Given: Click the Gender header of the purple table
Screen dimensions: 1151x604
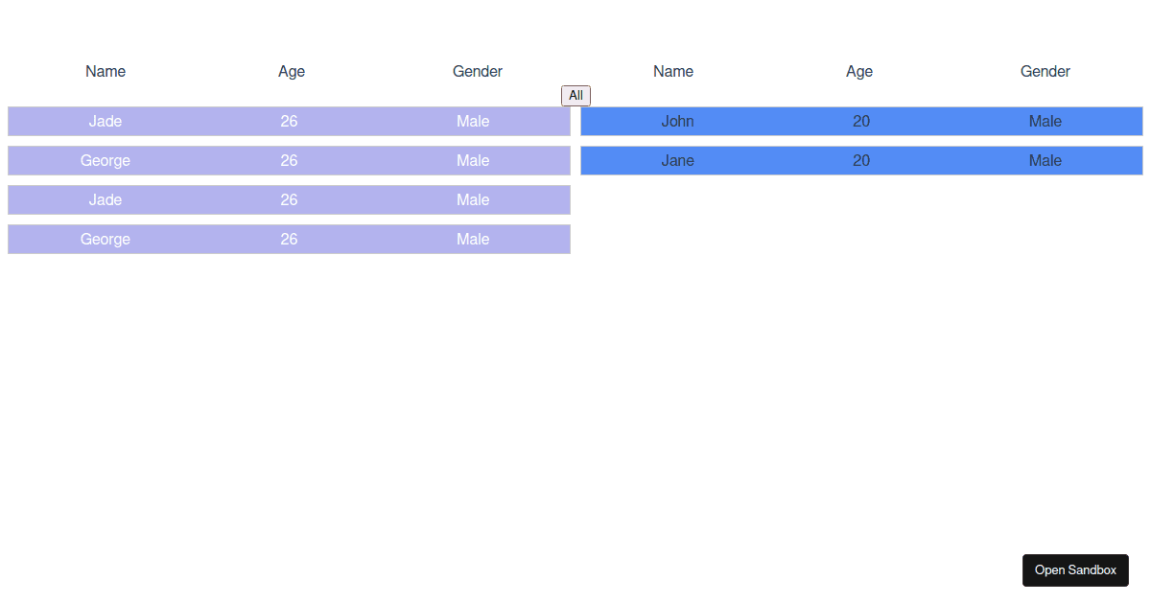Looking at the screenshot, I should pos(477,71).
